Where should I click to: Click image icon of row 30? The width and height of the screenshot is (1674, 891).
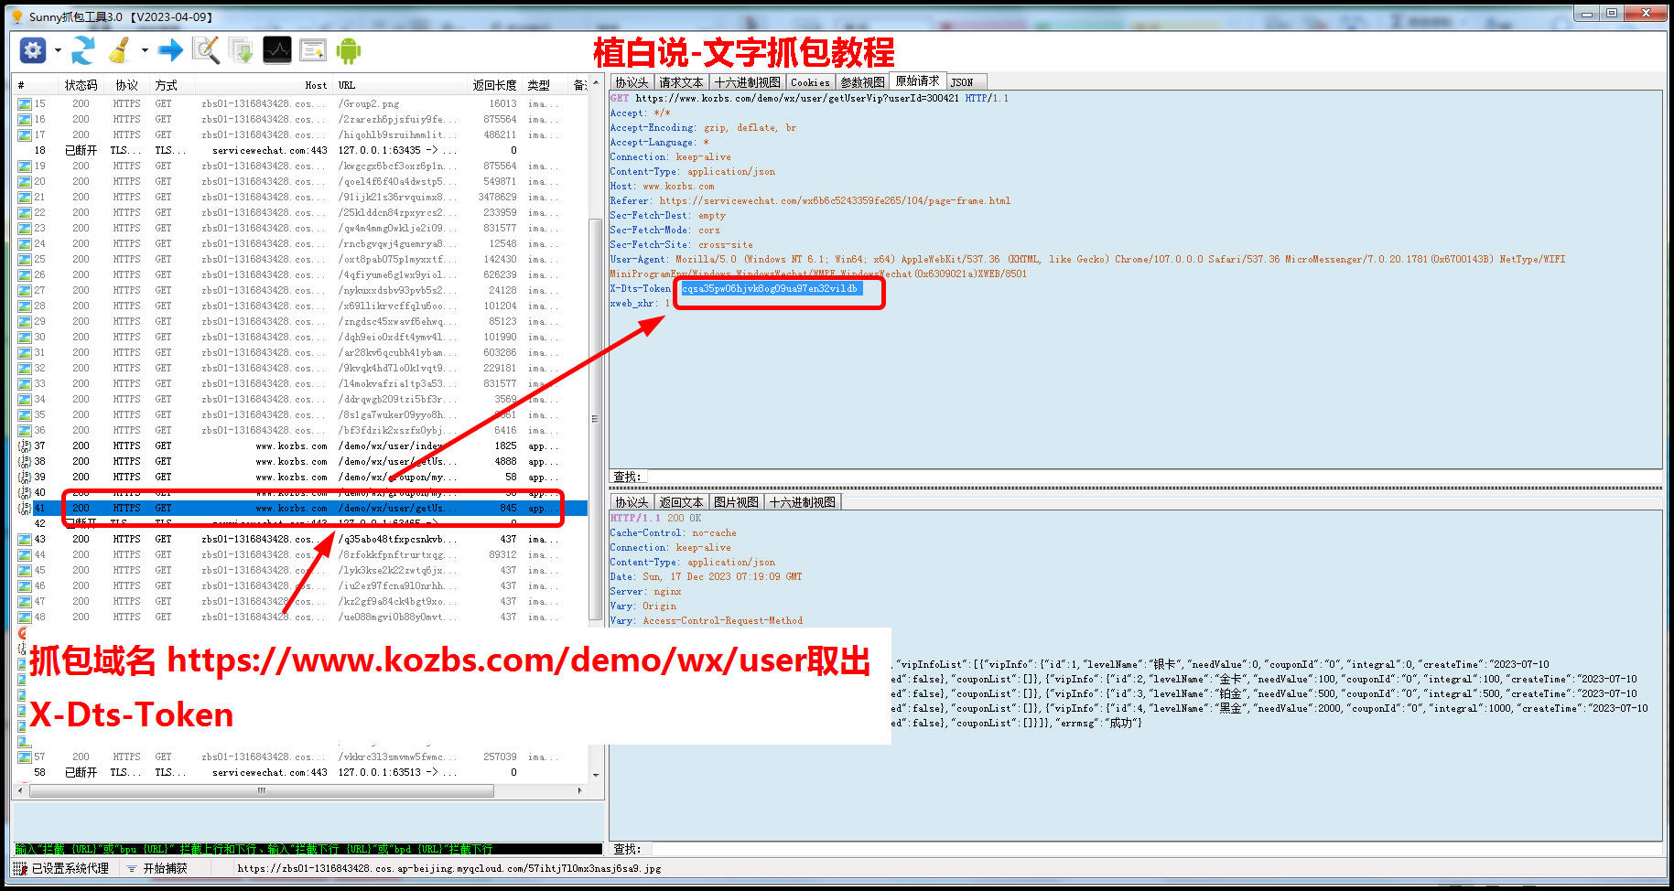25,338
